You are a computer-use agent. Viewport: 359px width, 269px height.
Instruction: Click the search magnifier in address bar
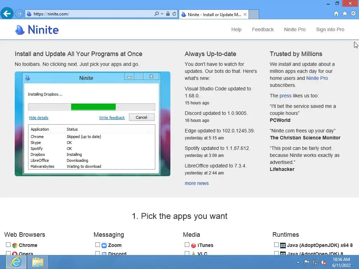(156, 14)
